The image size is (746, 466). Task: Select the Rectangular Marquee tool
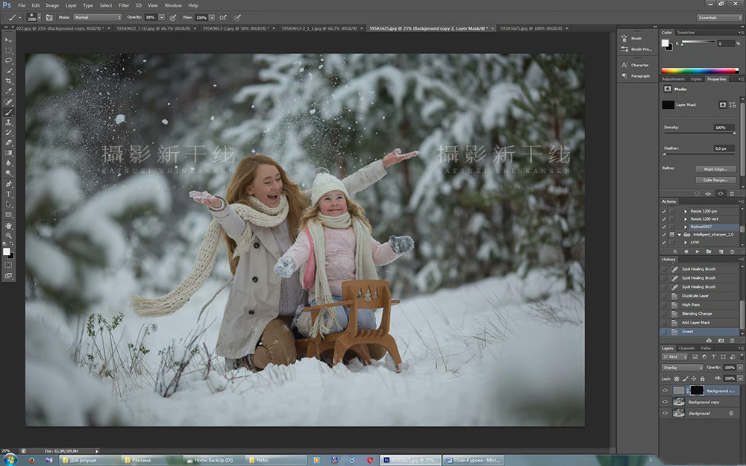point(8,51)
